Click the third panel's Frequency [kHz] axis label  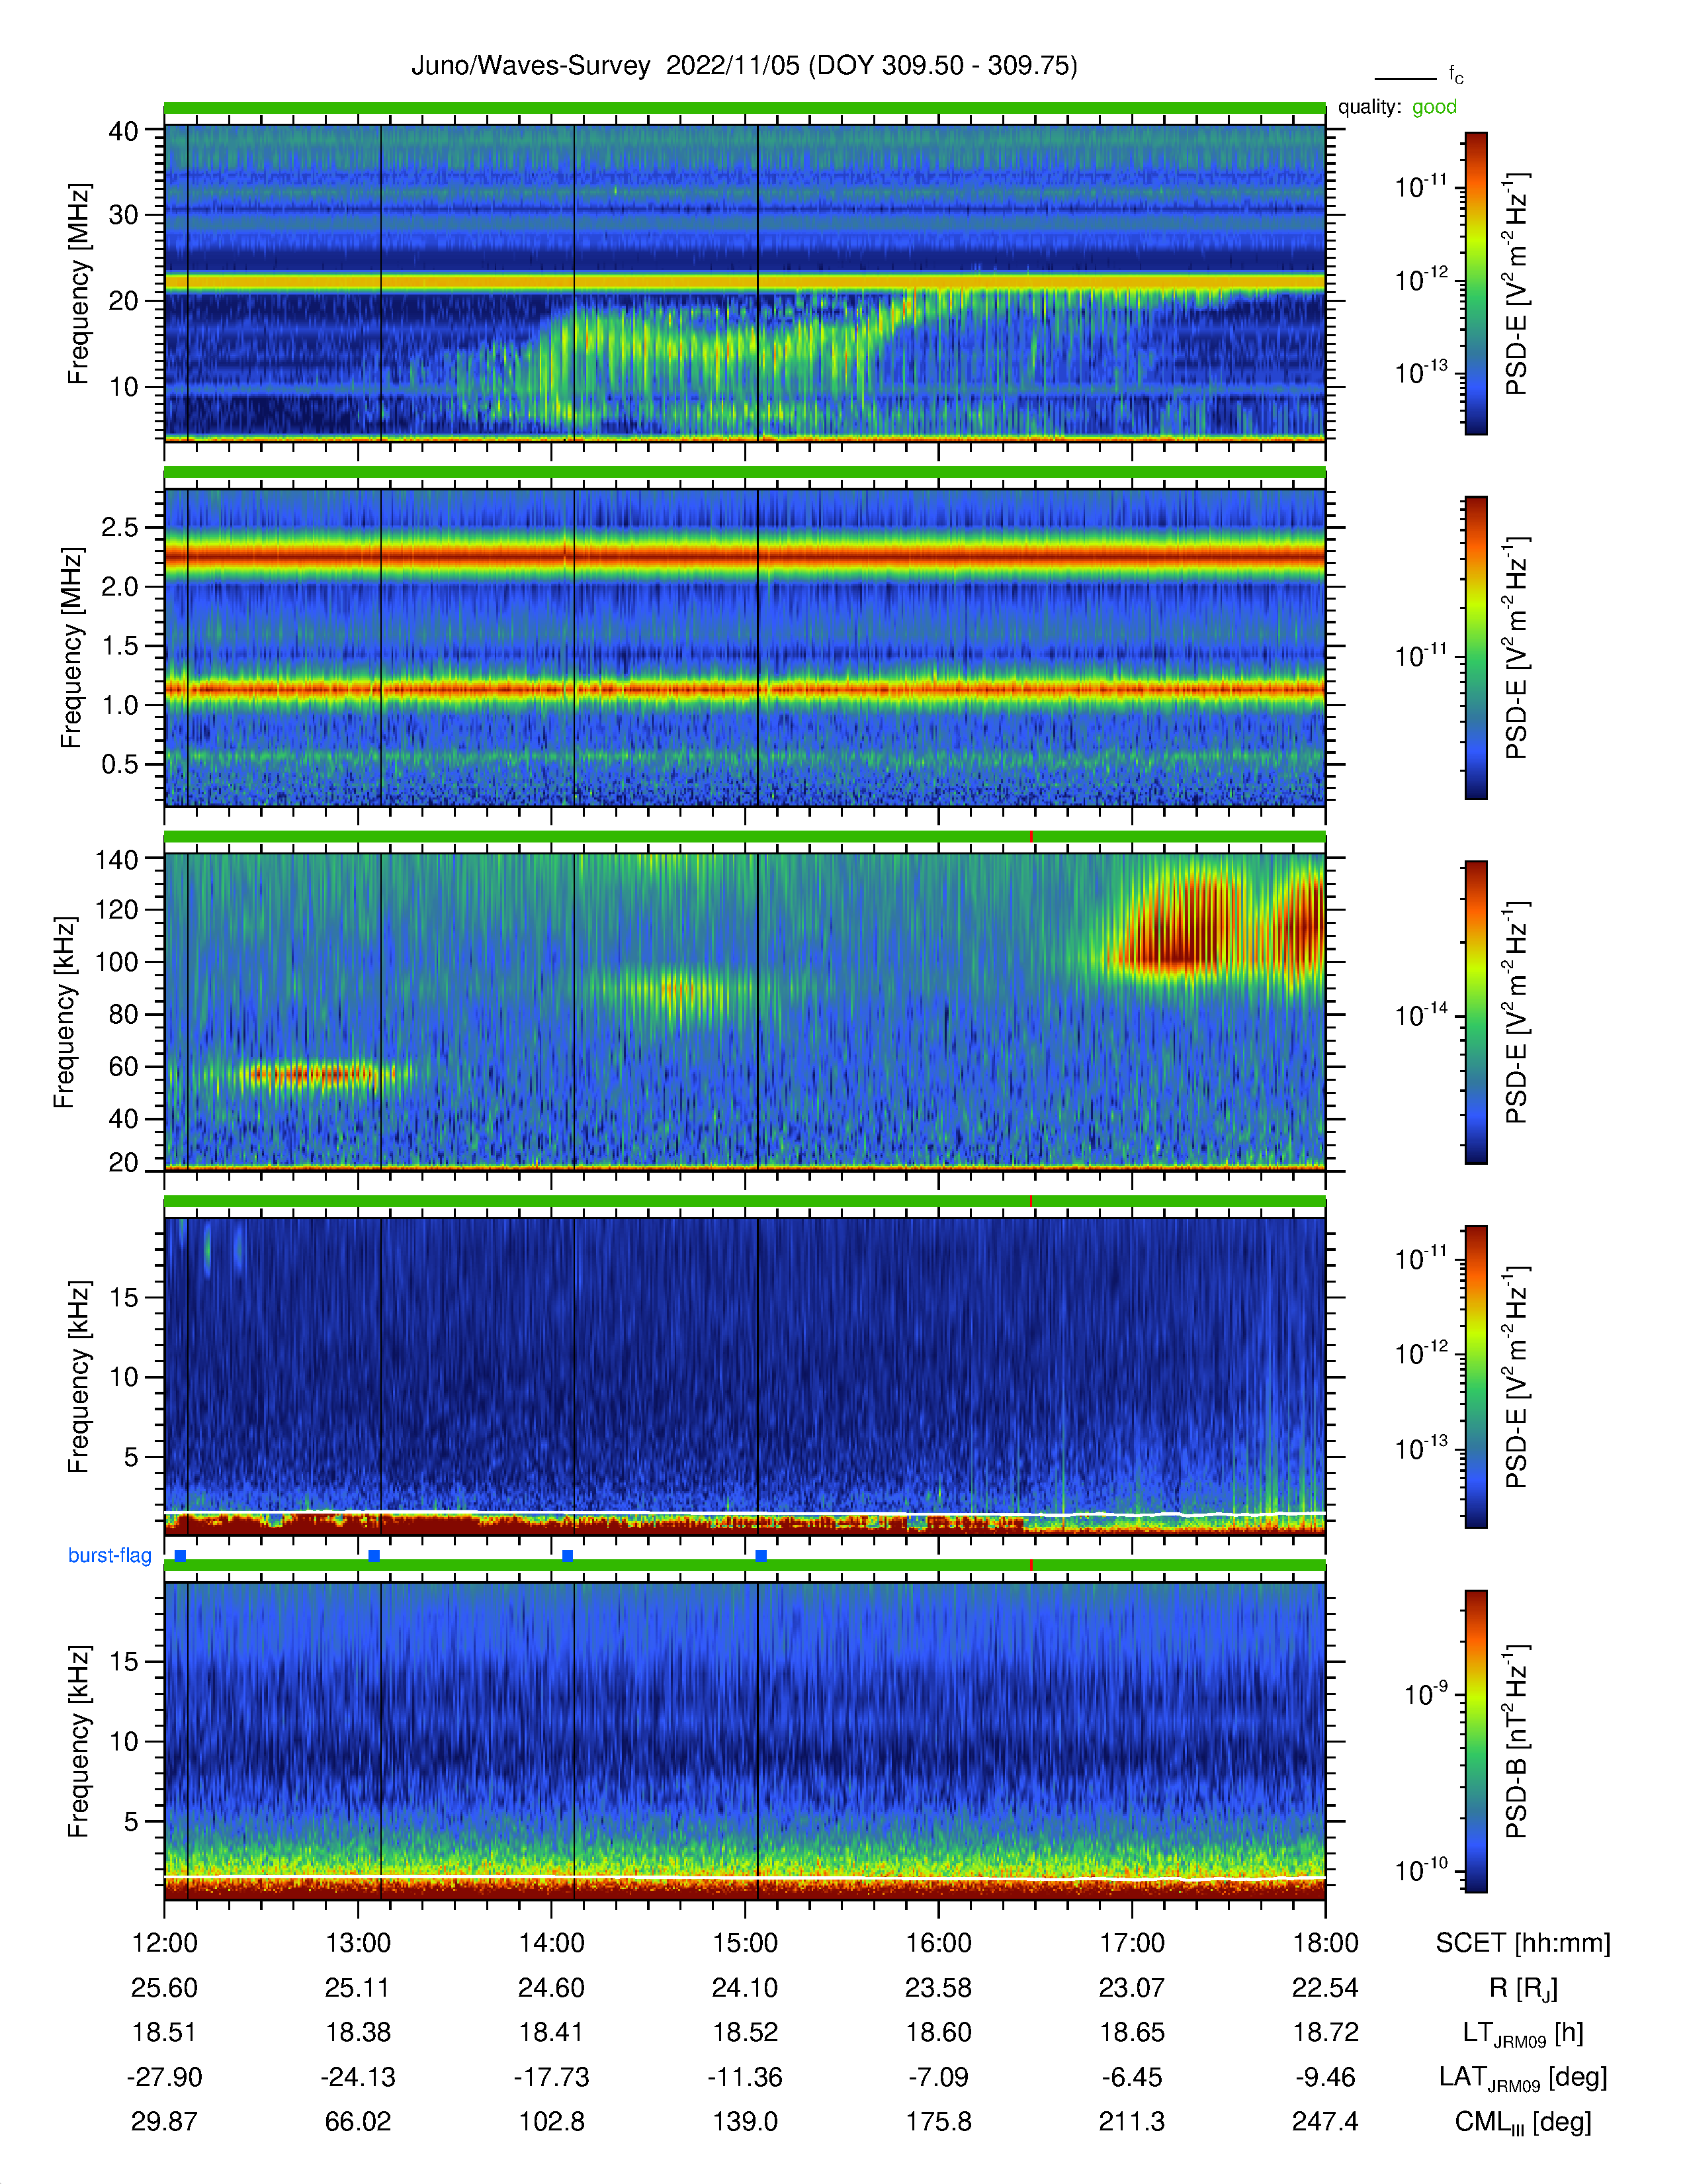coord(64,1012)
